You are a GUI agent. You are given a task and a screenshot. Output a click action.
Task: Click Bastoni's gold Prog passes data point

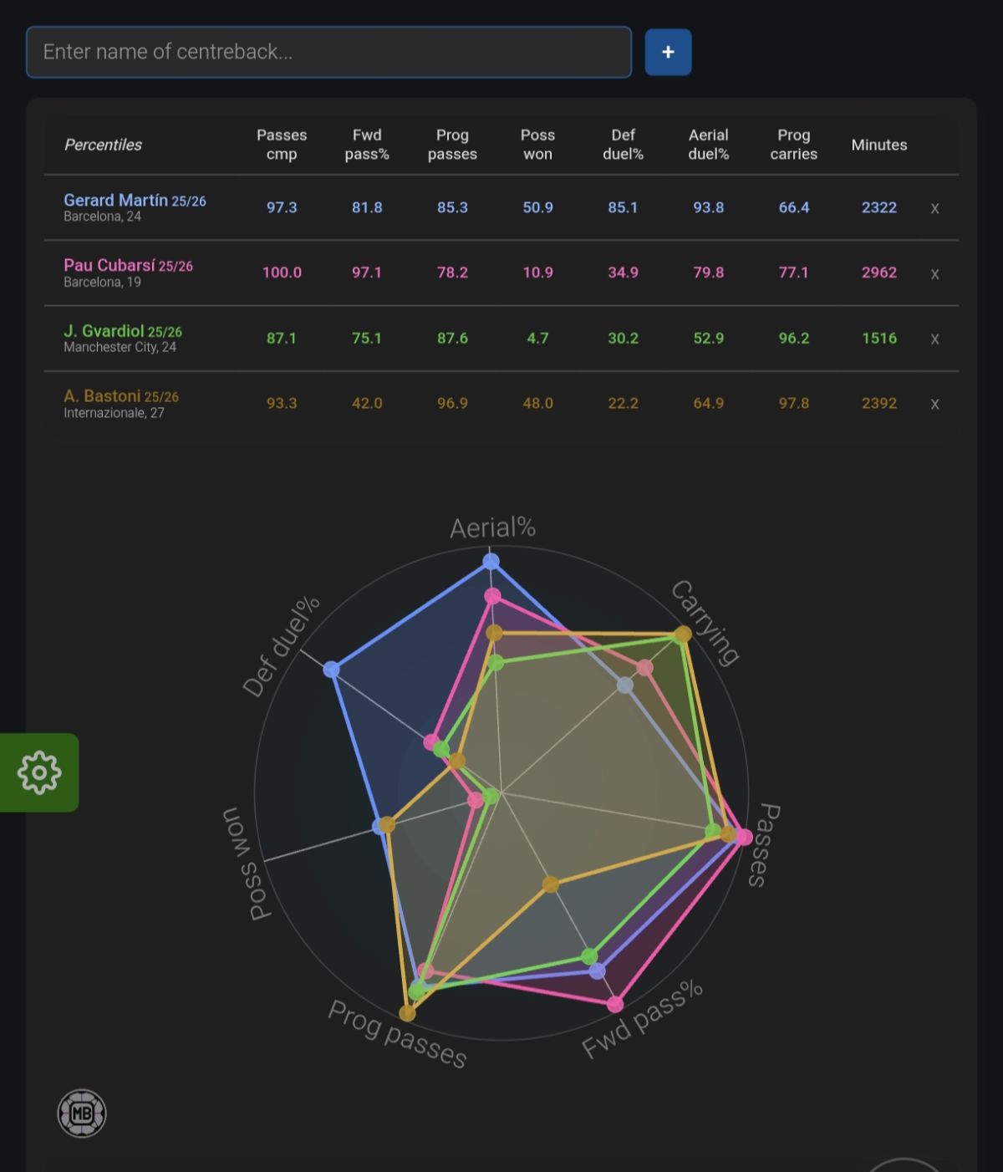[407, 1013]
